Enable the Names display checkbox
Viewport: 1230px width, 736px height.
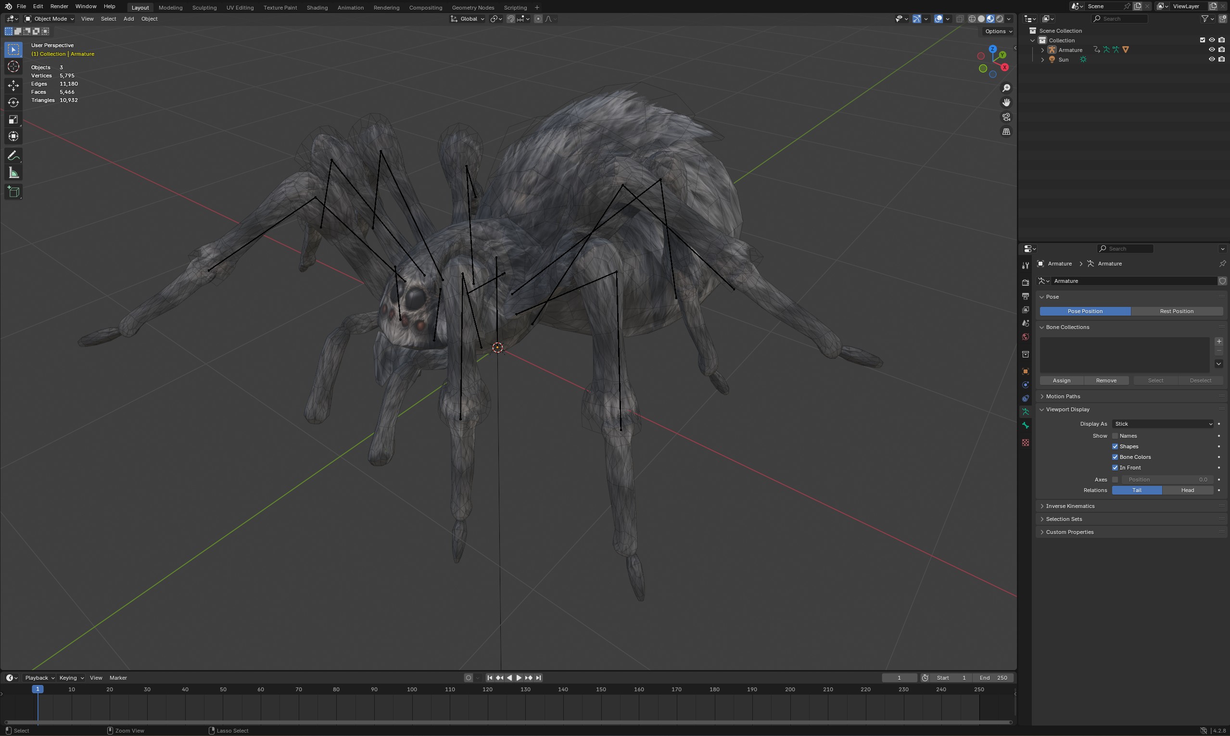[1116, 435]
